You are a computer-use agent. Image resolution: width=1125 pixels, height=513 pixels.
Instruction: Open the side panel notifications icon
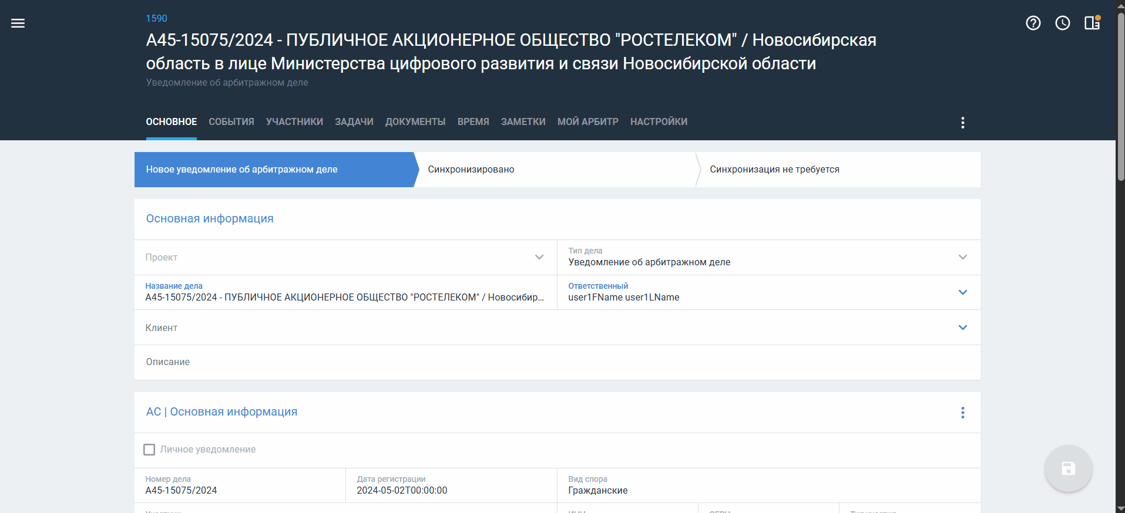pos(1092,23)
